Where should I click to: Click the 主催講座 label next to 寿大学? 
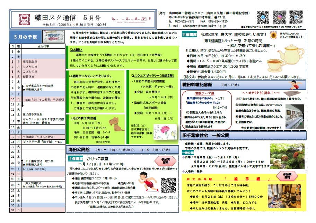pos(189,34)
